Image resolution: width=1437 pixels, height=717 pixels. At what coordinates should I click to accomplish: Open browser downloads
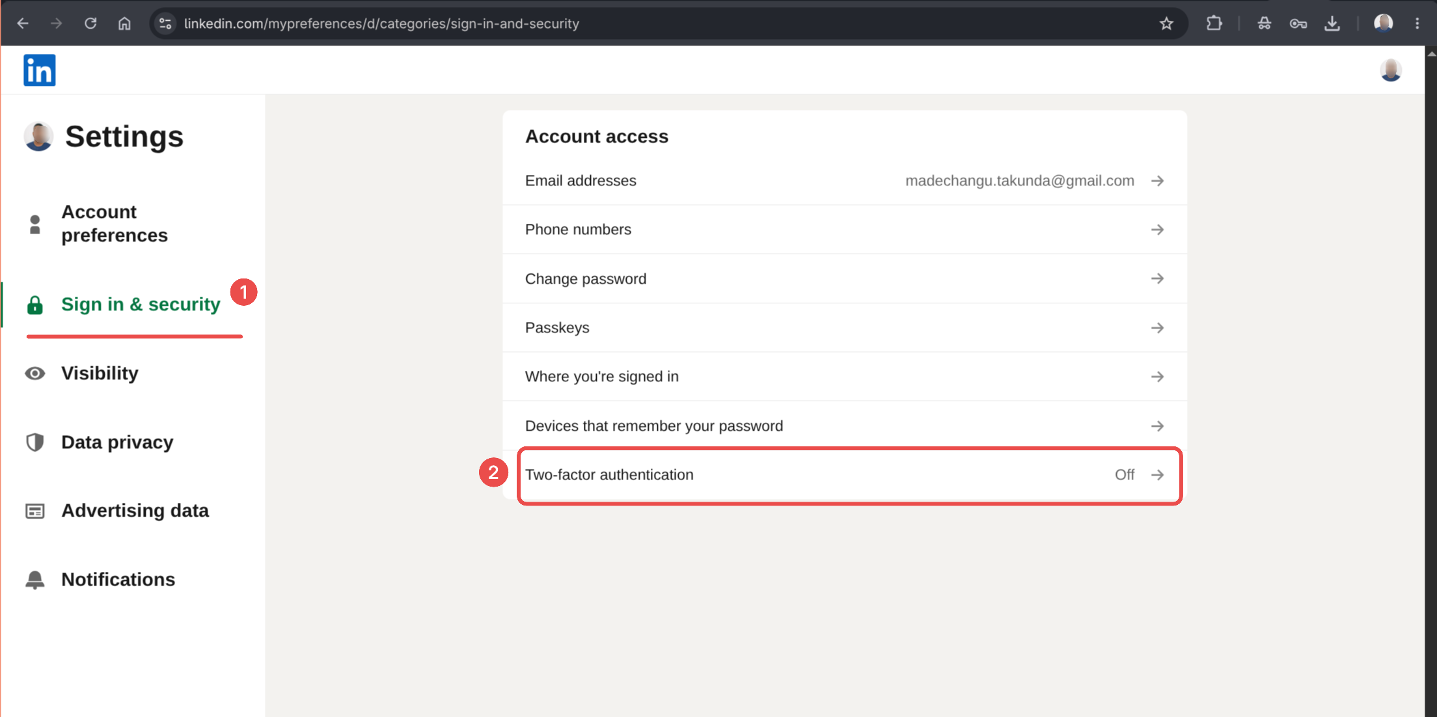pyautogui.click(x=1332, y=23)
